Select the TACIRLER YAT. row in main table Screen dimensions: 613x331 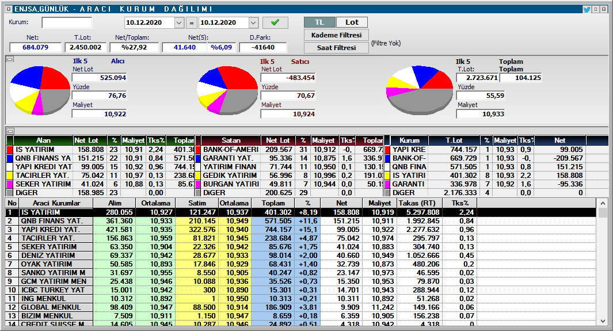(300, 238)
